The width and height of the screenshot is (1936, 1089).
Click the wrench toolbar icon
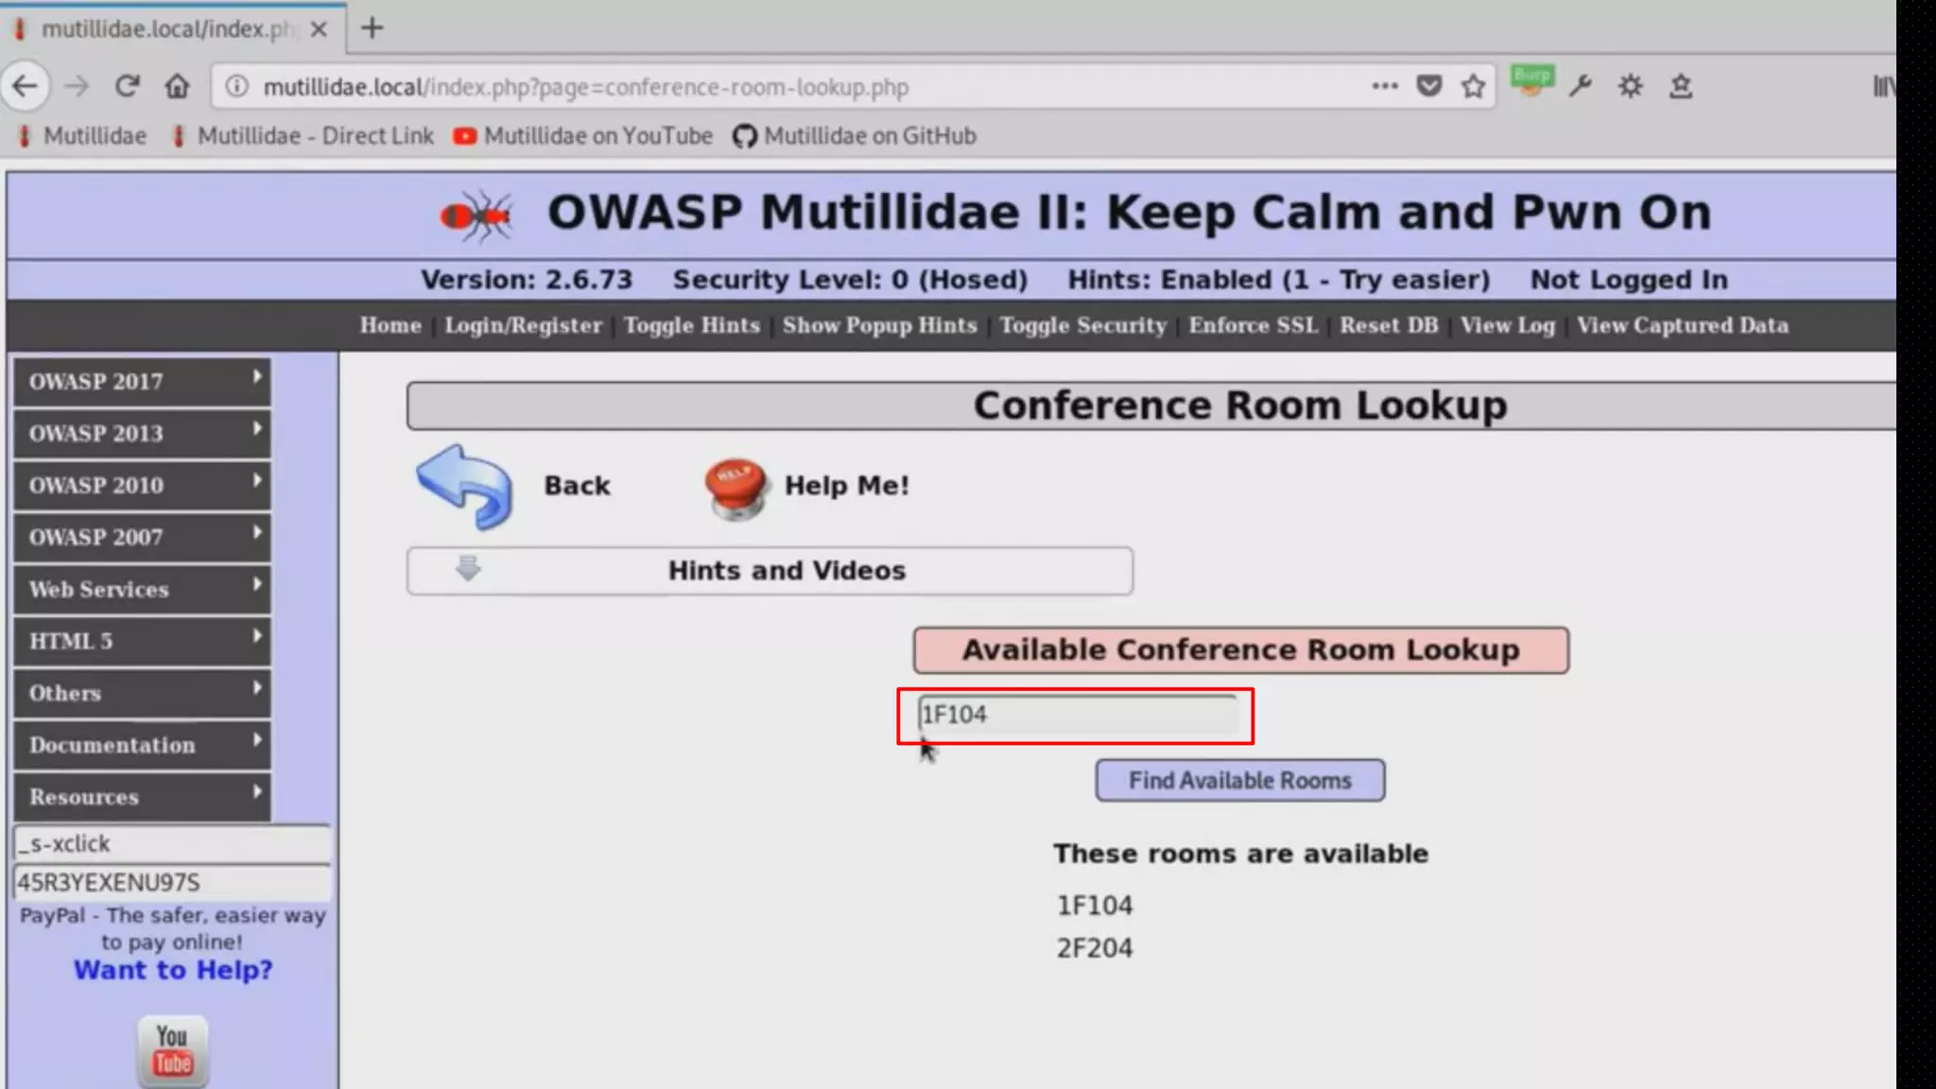pyautogui.click(x=1581, y=87)
